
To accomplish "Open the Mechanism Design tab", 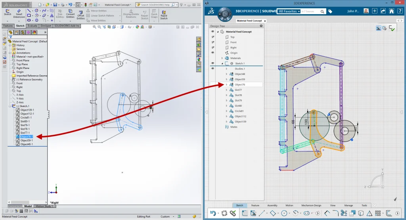I will tap(311, 205).
